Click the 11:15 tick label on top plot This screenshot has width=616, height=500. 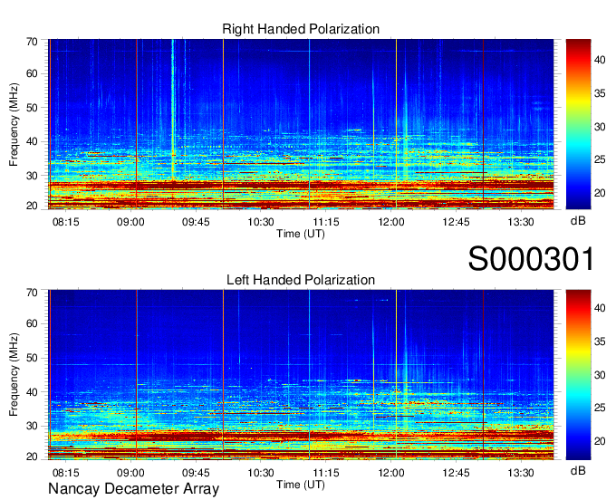click(x=326, y=222)
